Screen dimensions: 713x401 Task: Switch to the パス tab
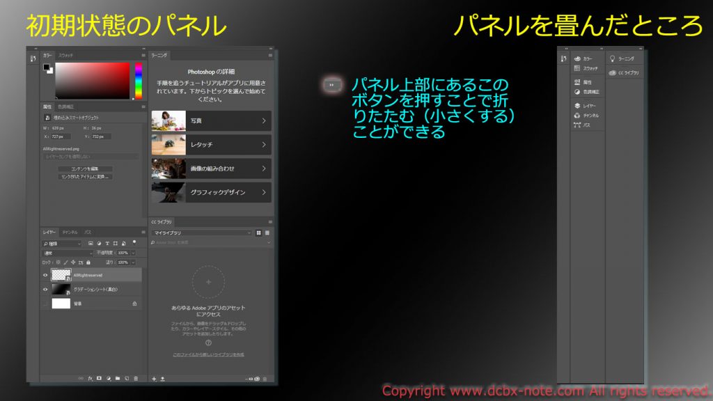88,232
